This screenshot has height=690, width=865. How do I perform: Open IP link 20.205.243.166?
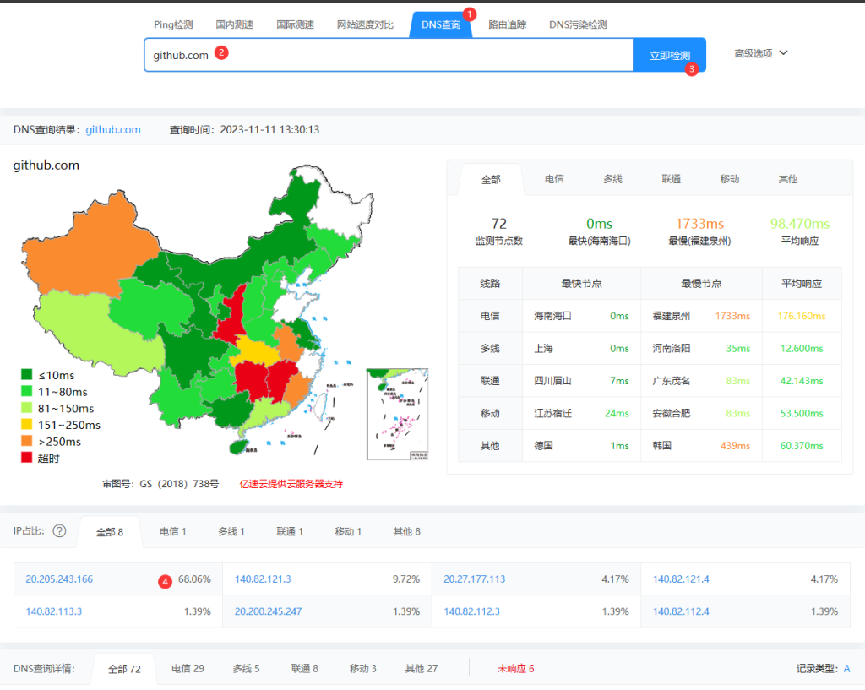(59, 579)
